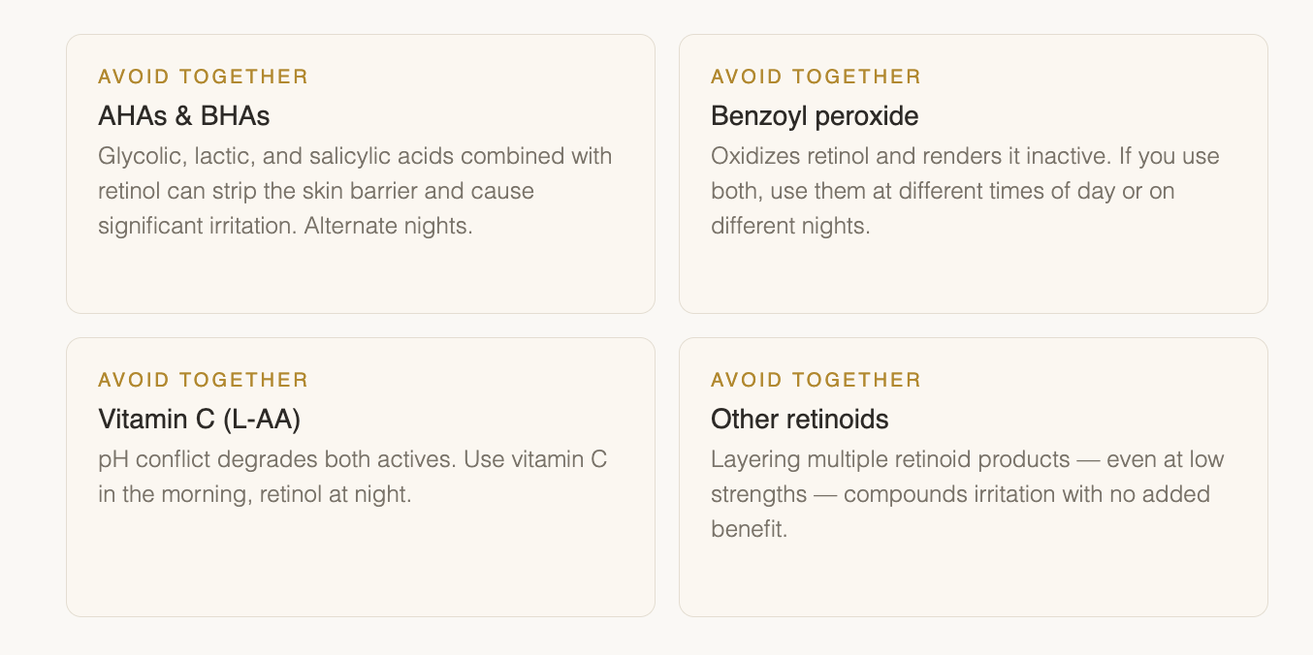The height and width of the screenshot is (655, 1313).
Task: Select the Other retinoids card title
Action: point(799,420)
